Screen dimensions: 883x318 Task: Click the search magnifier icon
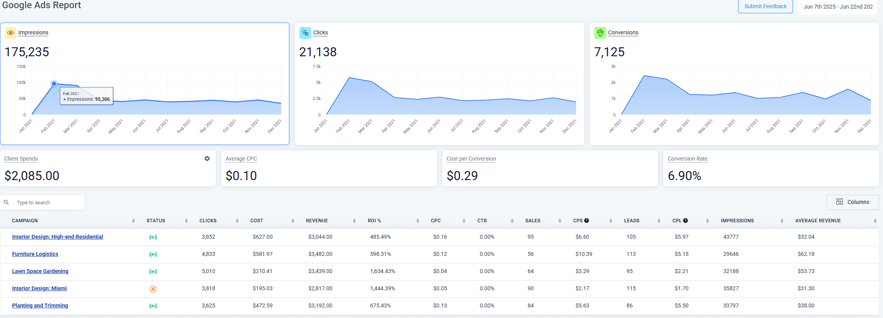[x=6, y=202]
